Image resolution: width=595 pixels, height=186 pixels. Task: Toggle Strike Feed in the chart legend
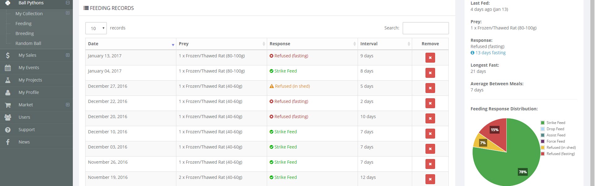(x=556, y=123)
